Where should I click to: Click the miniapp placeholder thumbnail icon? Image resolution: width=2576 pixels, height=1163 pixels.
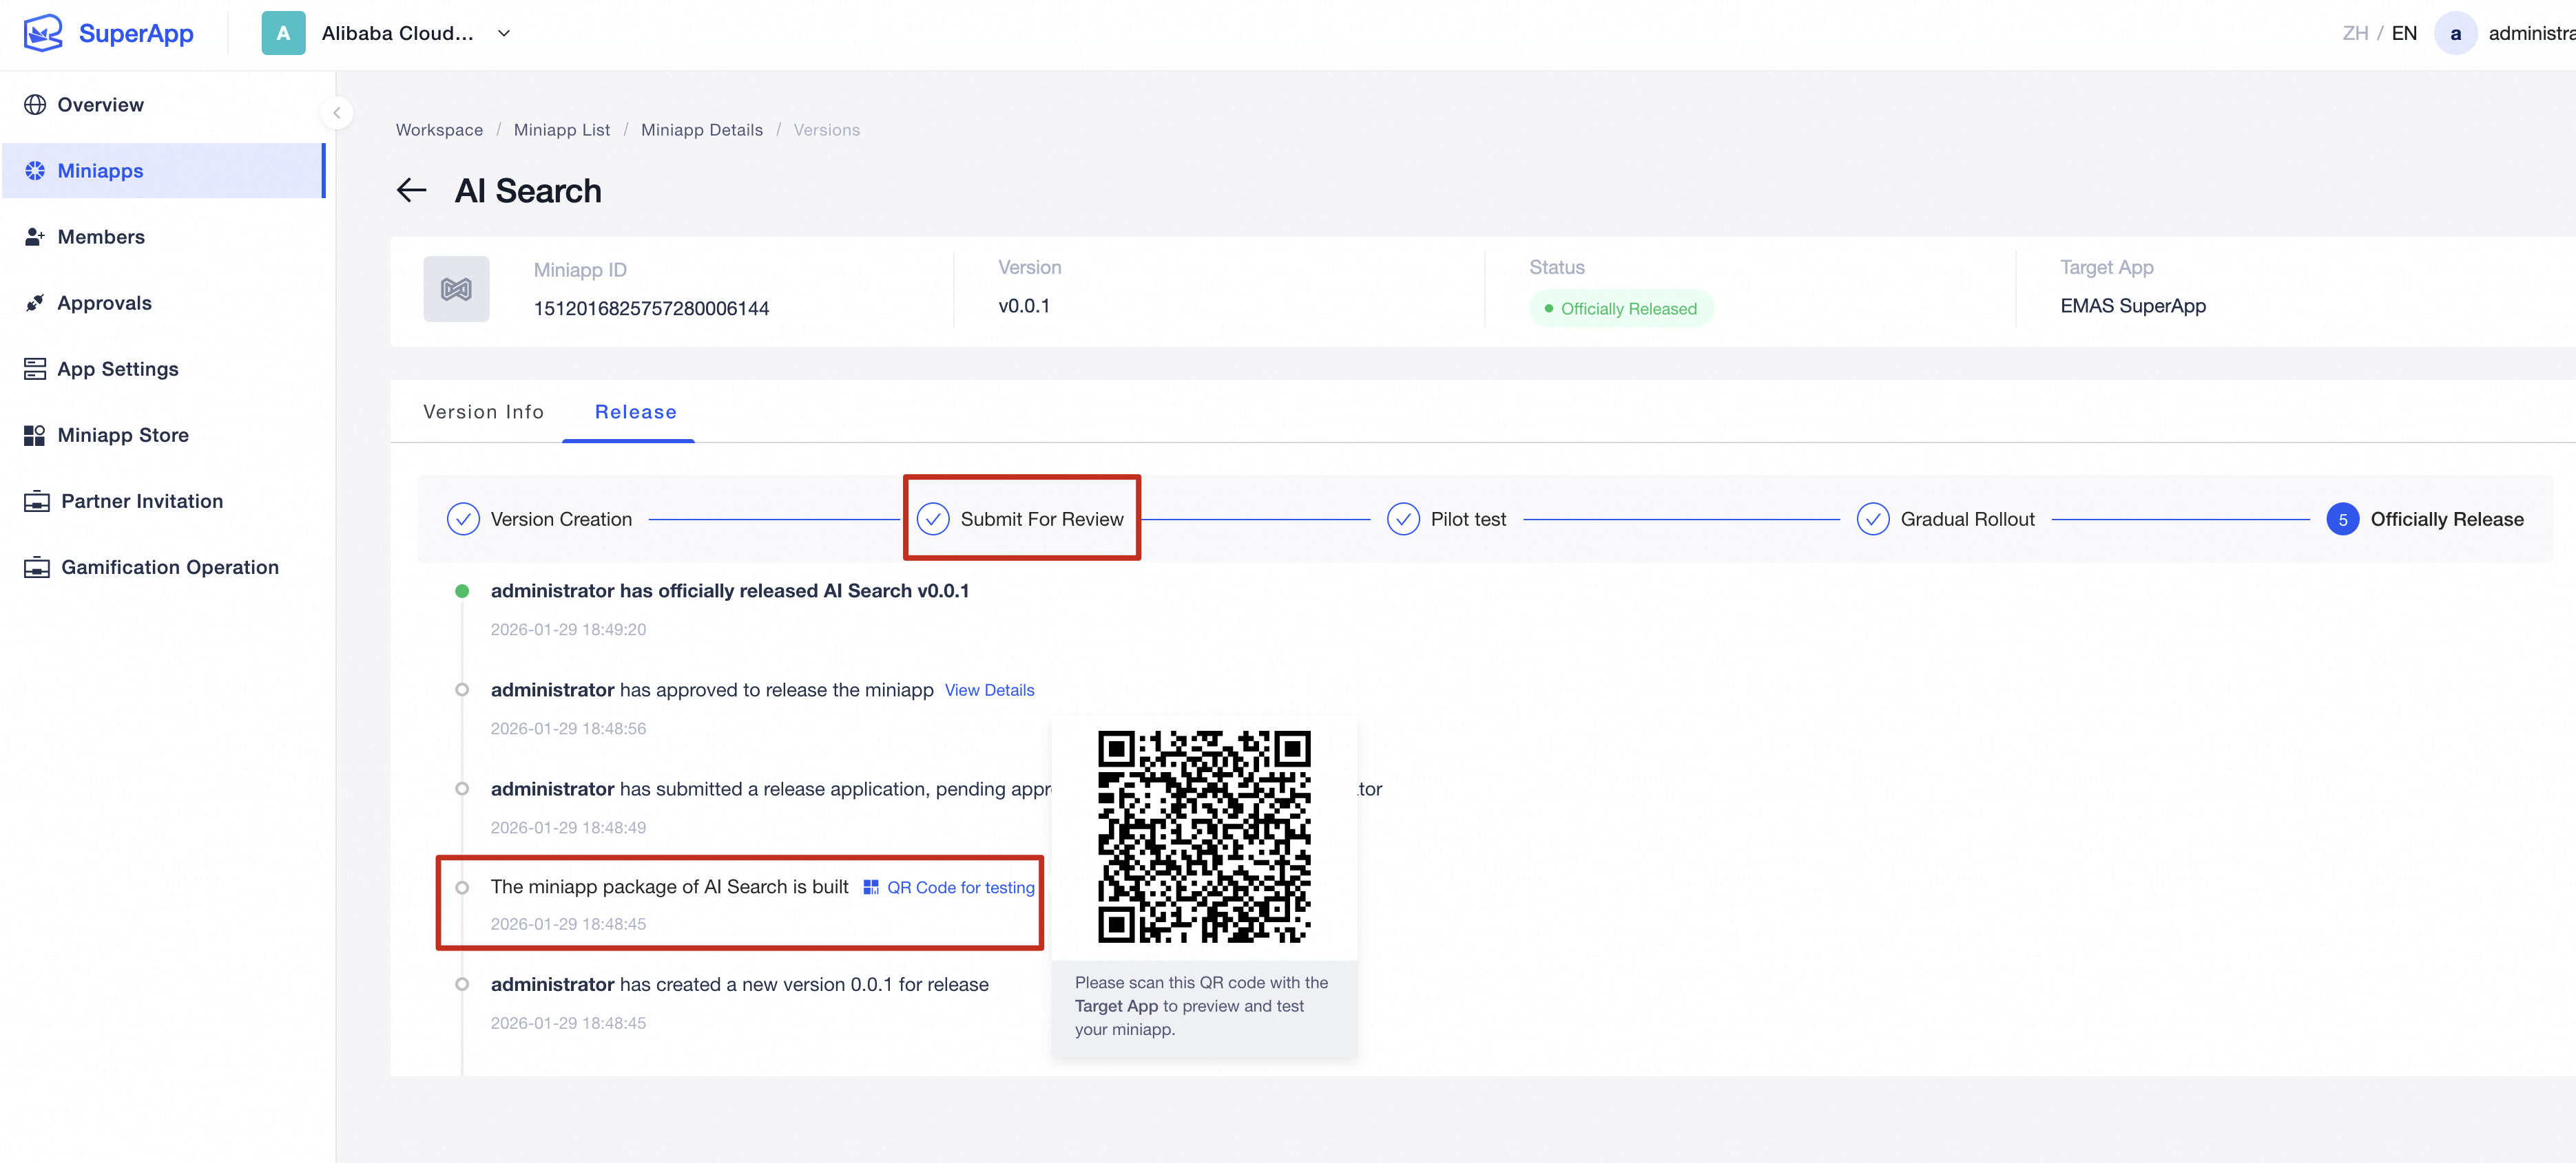click(x=457, y=289)
